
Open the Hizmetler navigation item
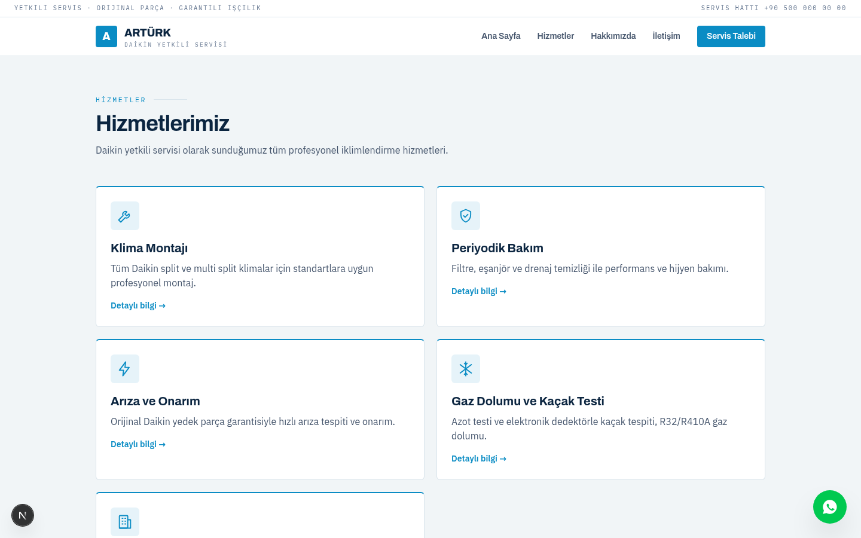point(555,36)
